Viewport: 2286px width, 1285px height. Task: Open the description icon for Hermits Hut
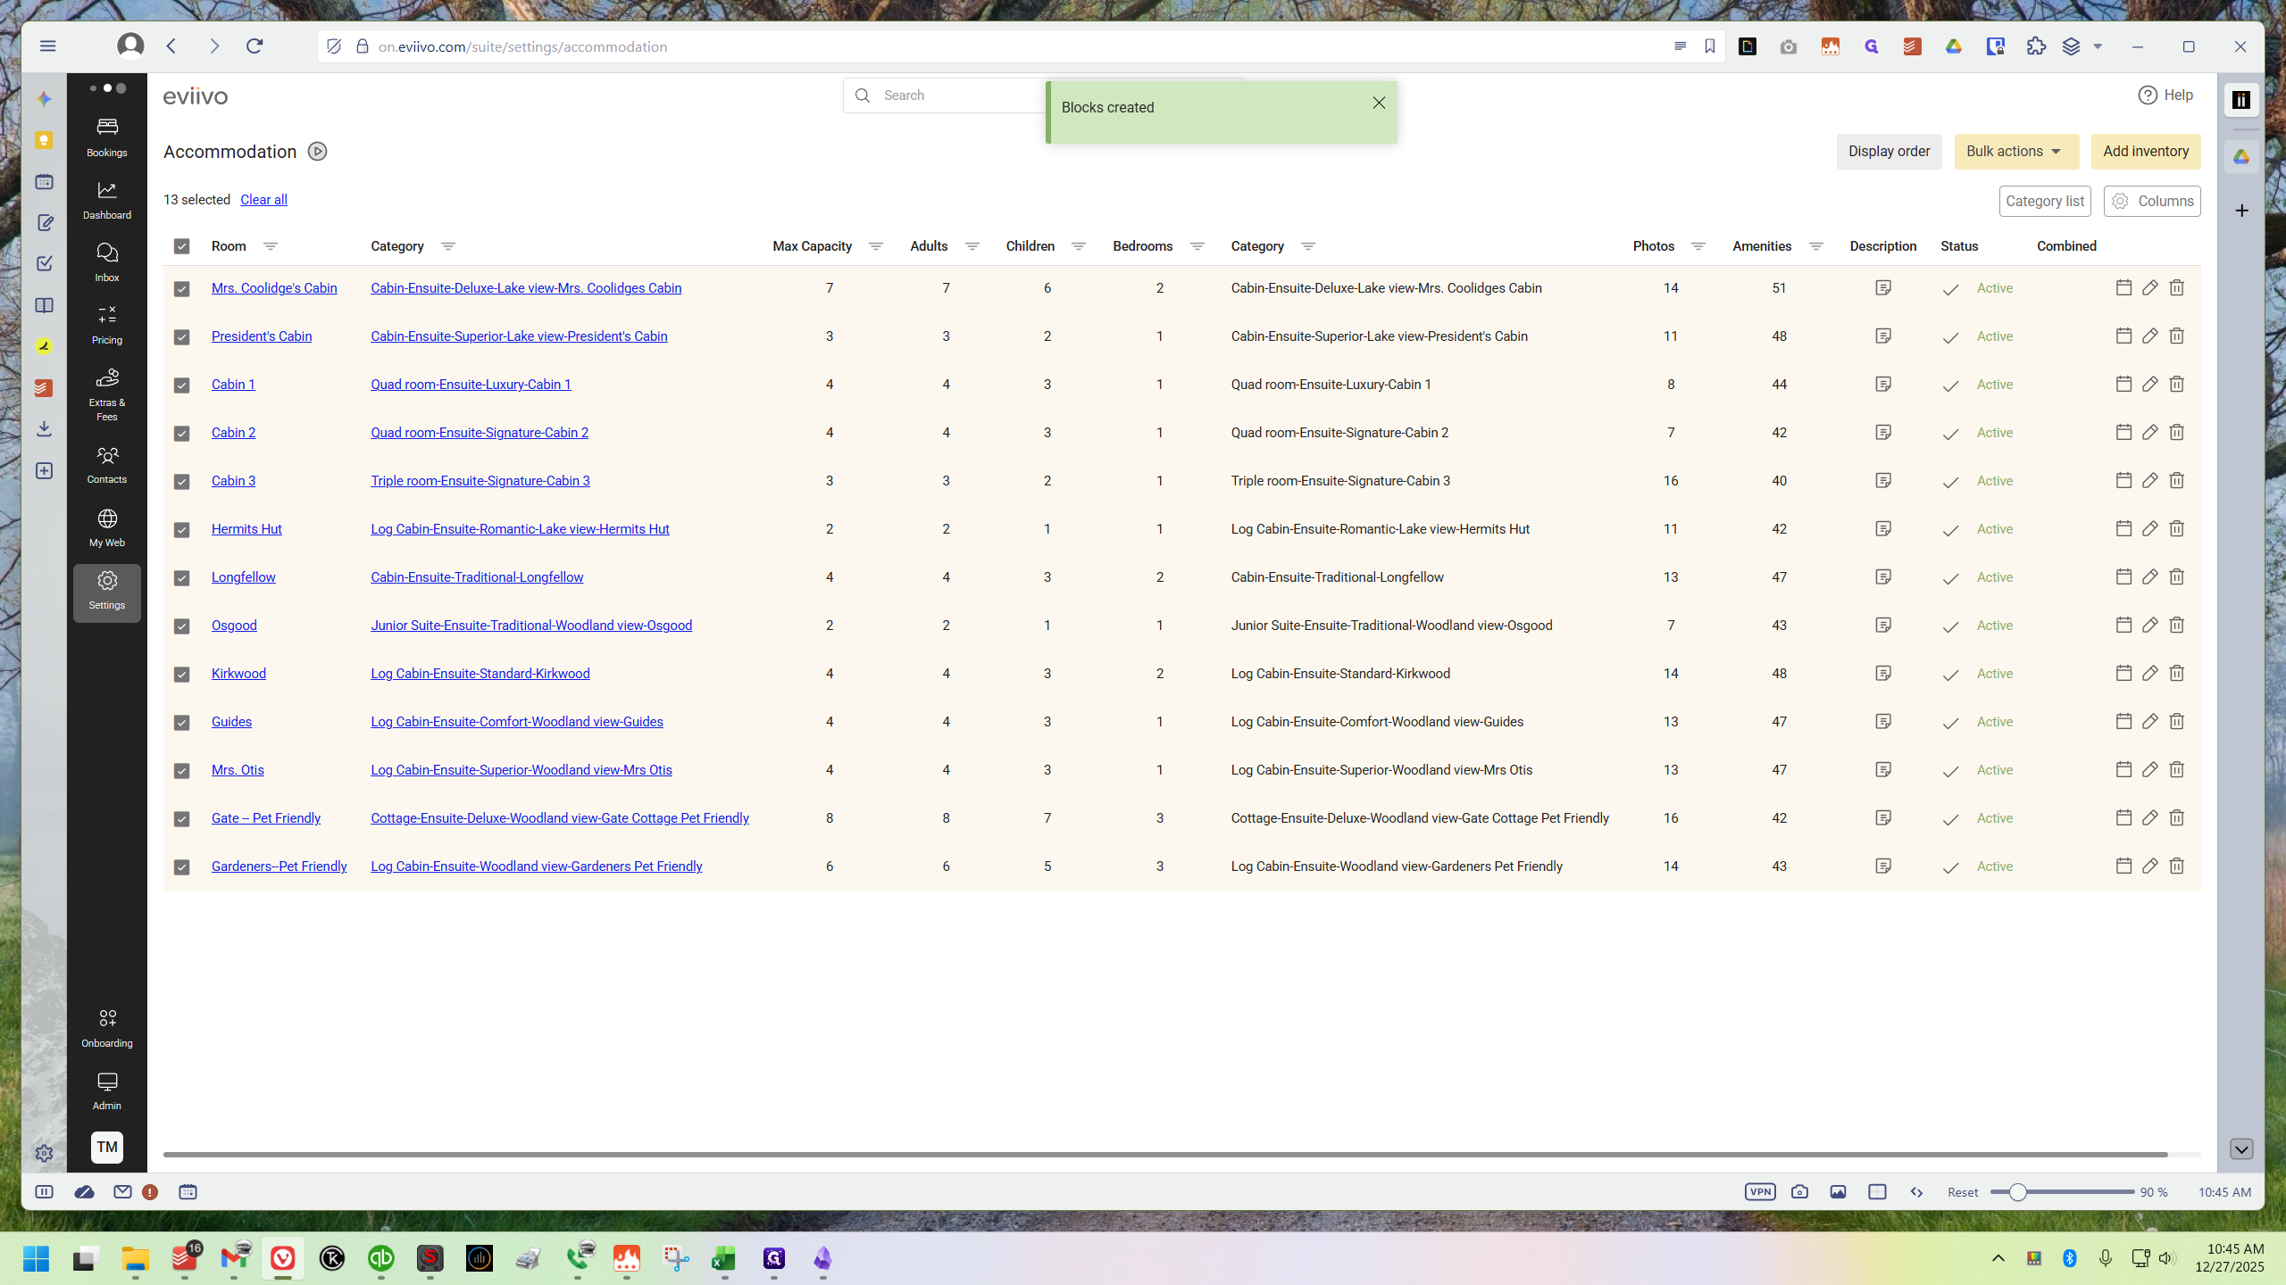[1883, 528]
